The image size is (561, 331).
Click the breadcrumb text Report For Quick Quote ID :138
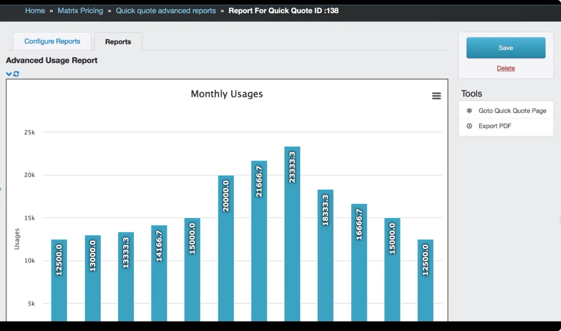coord(283,11)
